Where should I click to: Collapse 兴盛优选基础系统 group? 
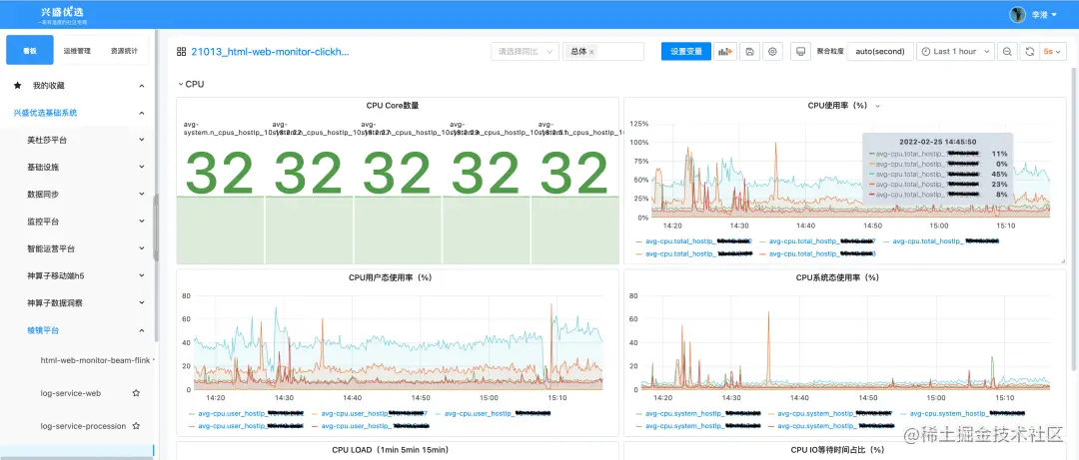[x=142, y=113]
